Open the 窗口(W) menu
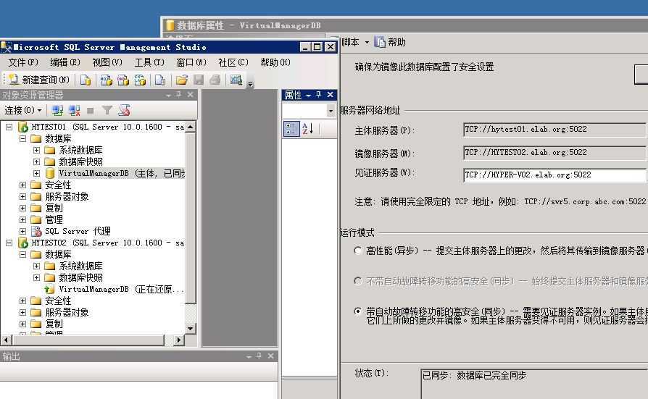Viewport: 648px width, 399px height. click(191, 62)
